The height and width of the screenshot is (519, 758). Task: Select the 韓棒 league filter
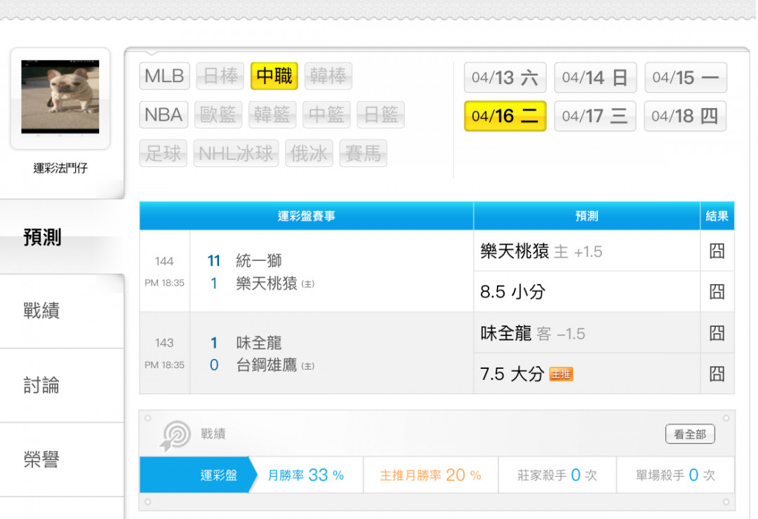pyautogui.click(x=328, y=76)
